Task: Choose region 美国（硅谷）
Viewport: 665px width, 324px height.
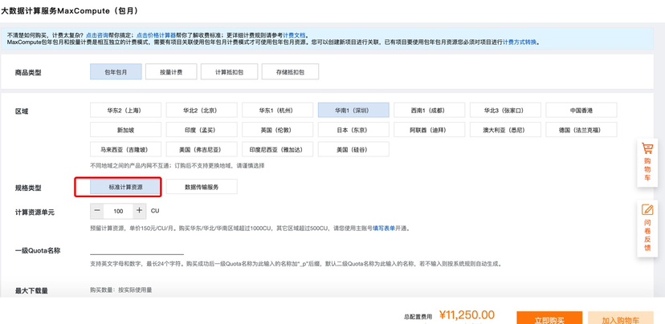Action: click(353, 149)
